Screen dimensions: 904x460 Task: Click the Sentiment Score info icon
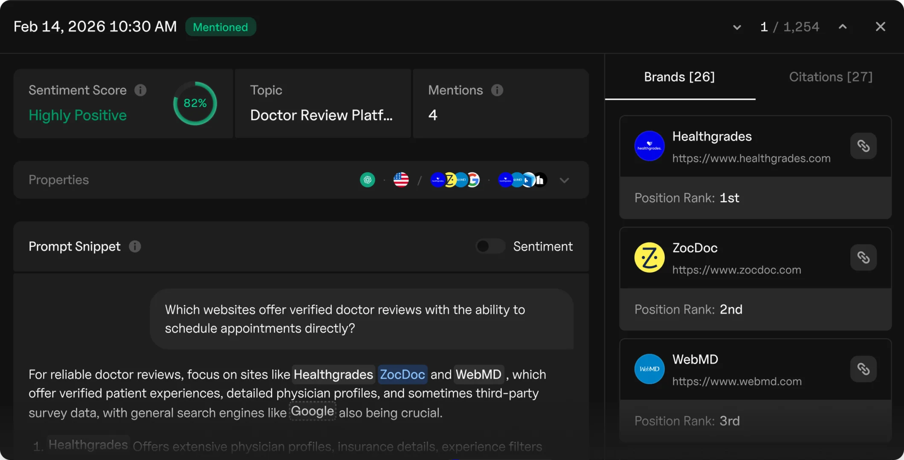pyautogui.click(x=140, y=90)
